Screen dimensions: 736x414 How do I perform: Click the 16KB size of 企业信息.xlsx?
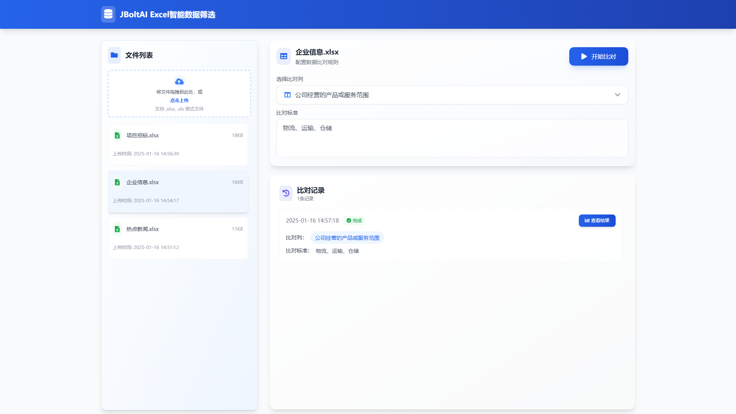pos(237,182)
